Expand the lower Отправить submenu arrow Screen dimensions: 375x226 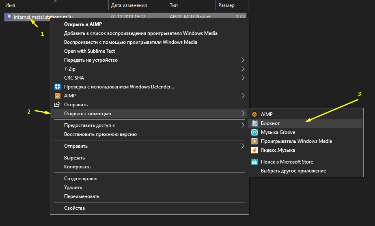click(x=243, y=146)
